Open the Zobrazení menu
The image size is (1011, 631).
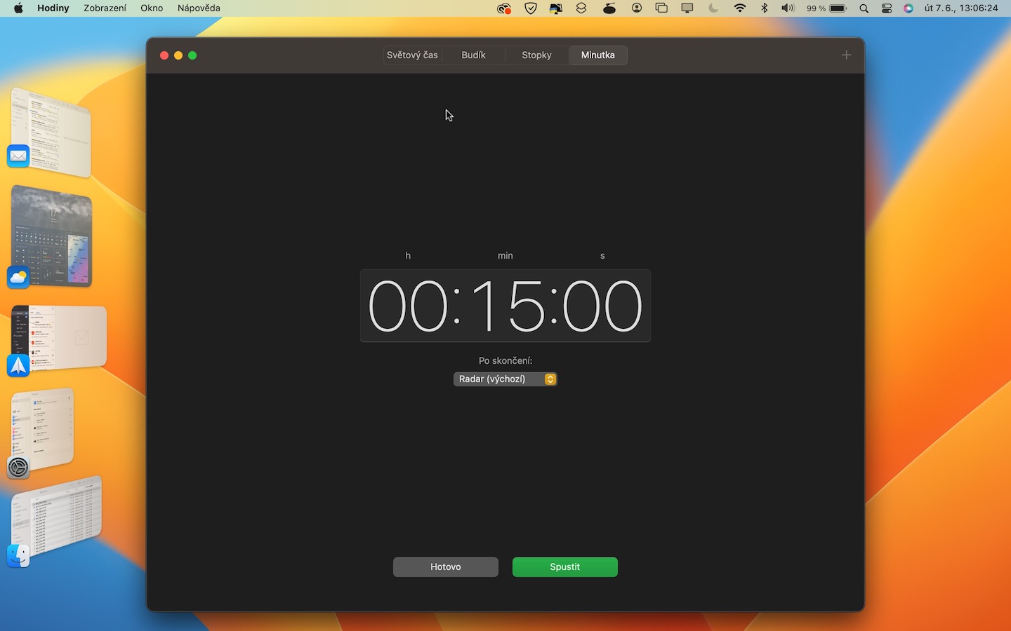pyautogui.click(x=105, y=8)
